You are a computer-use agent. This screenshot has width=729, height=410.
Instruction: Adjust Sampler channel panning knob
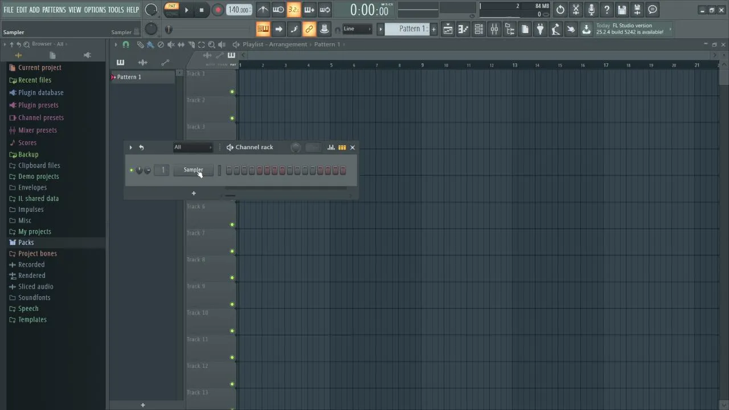[x=139, y=170]
